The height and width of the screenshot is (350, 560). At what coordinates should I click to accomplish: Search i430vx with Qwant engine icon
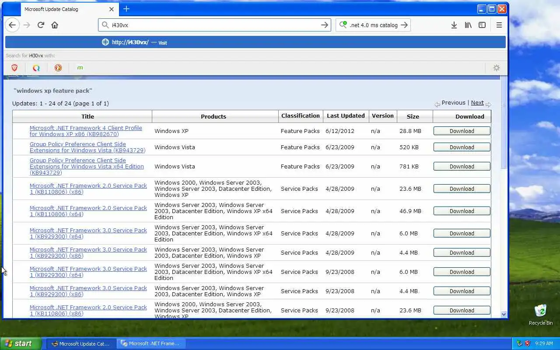pyautogui.click(x=36, y=68)
